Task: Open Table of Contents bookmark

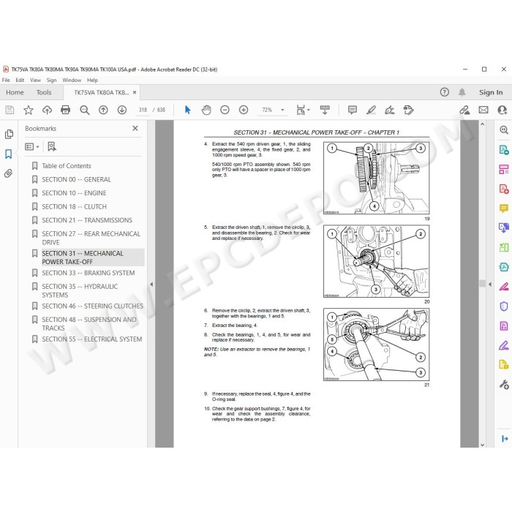Action: tap(67, 166)
